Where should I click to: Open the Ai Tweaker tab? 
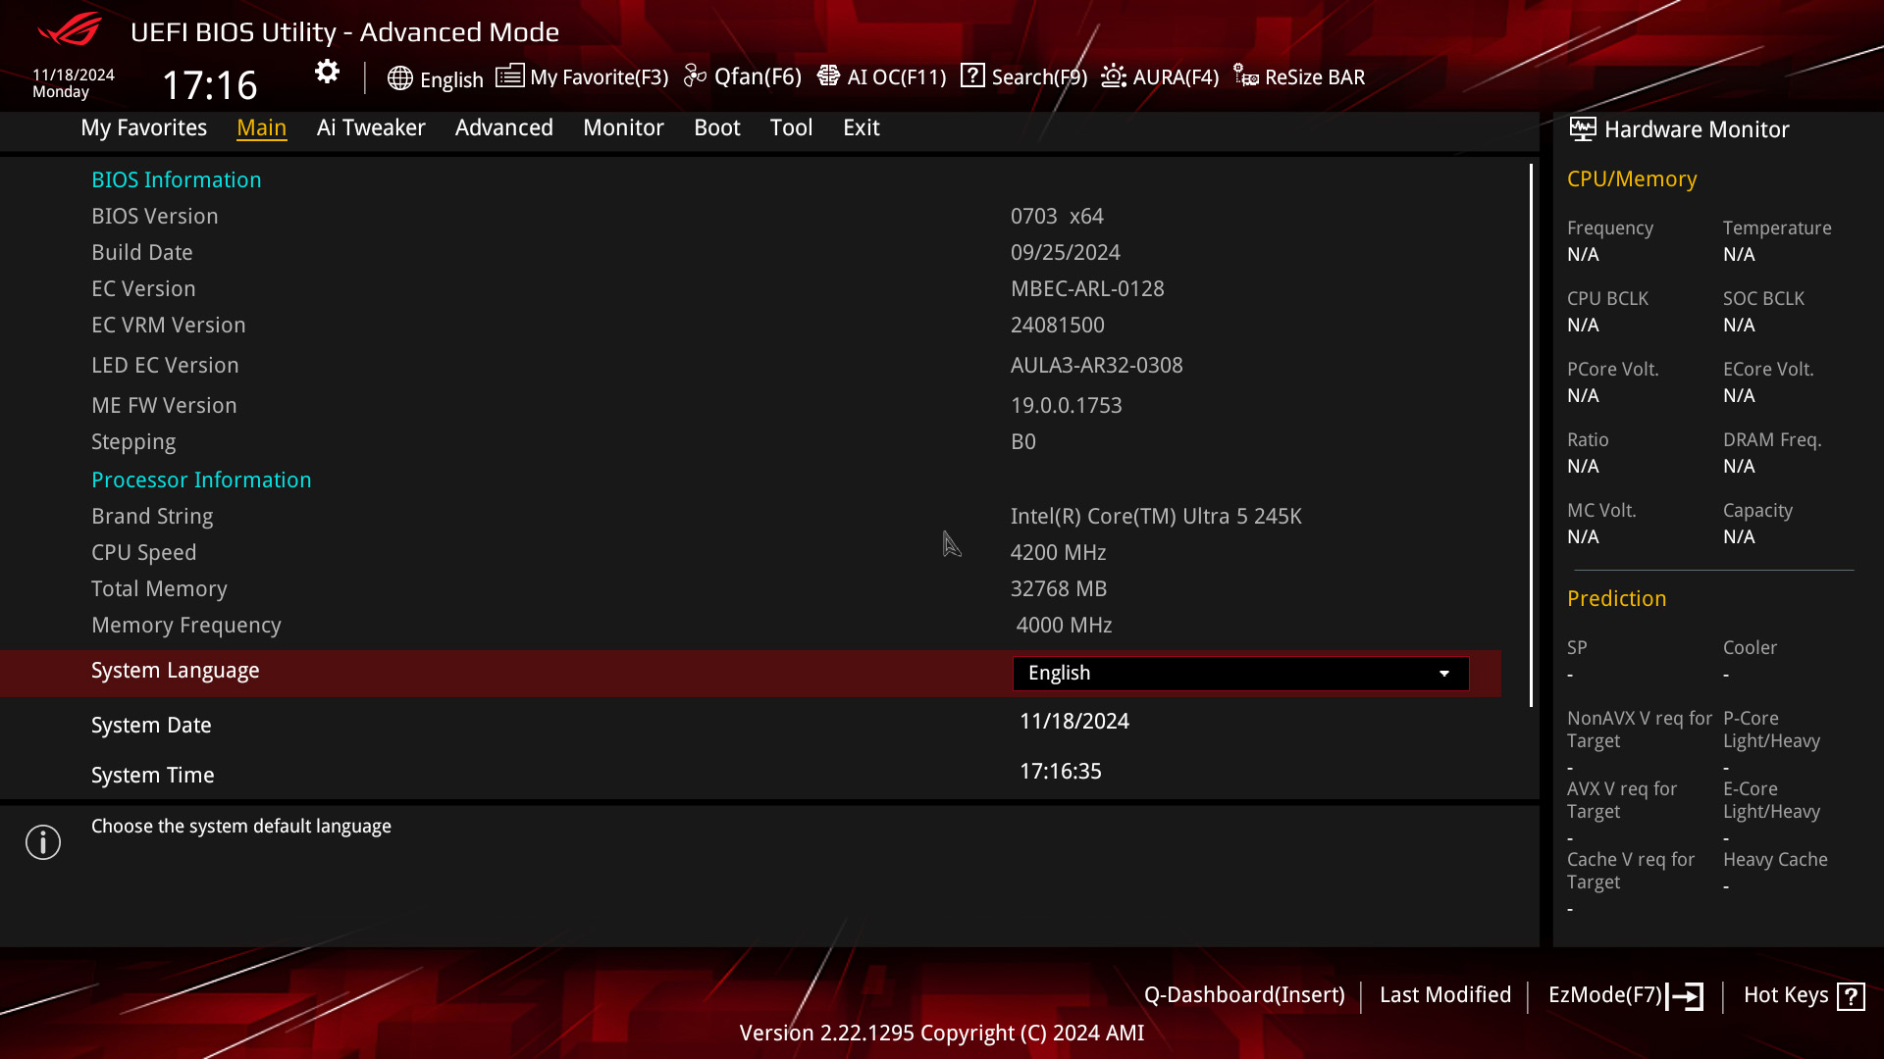coord(371,127)
